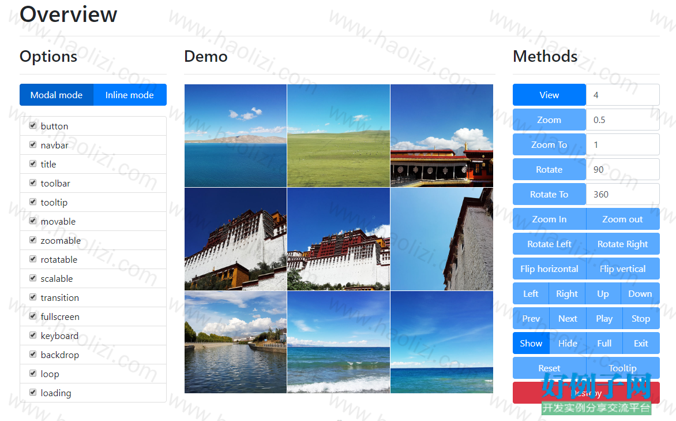Switch to Inline mode
This screenshot has width=676, height=421.
(x=130, y=95)
